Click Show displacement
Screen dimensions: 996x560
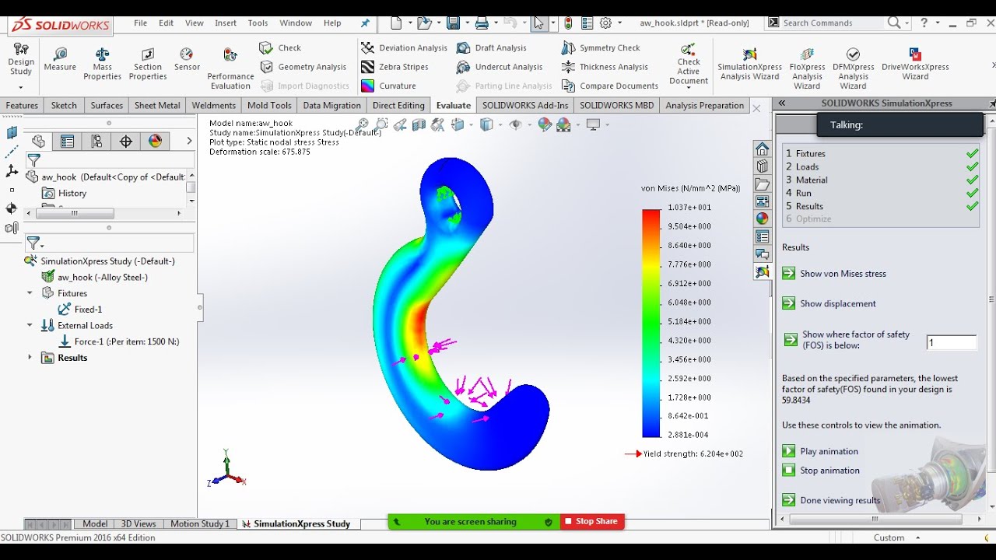click(829, 303)
